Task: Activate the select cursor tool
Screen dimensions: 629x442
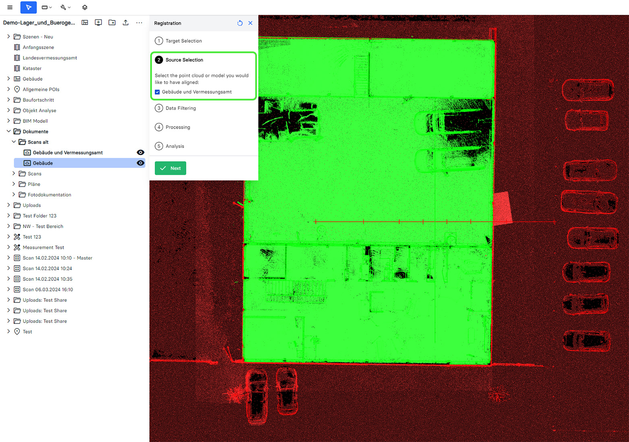Action: (x=28, y=7)
